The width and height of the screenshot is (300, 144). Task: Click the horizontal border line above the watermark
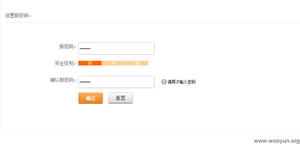(x=150, y=131)
